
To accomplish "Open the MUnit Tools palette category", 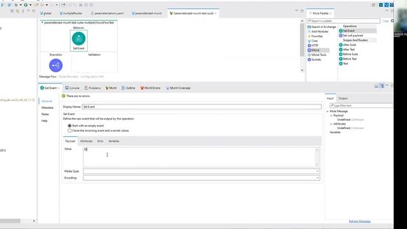I will coord(317,55).
